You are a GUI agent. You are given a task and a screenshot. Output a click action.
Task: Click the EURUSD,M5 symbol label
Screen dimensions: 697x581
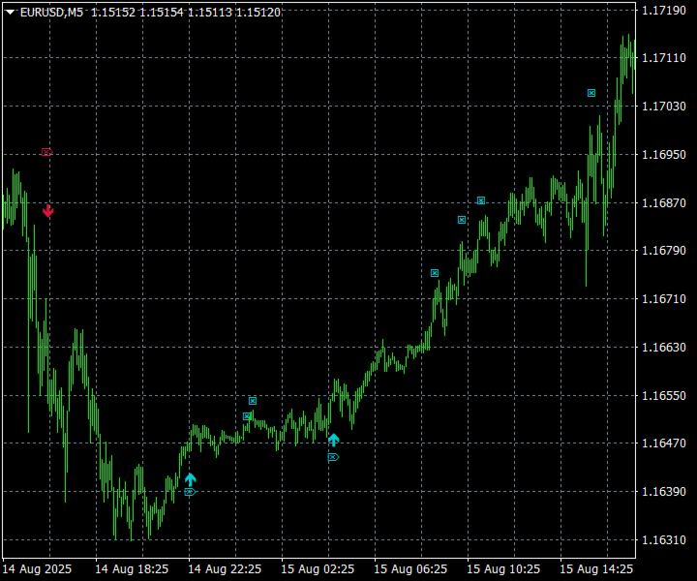[51, 13]
